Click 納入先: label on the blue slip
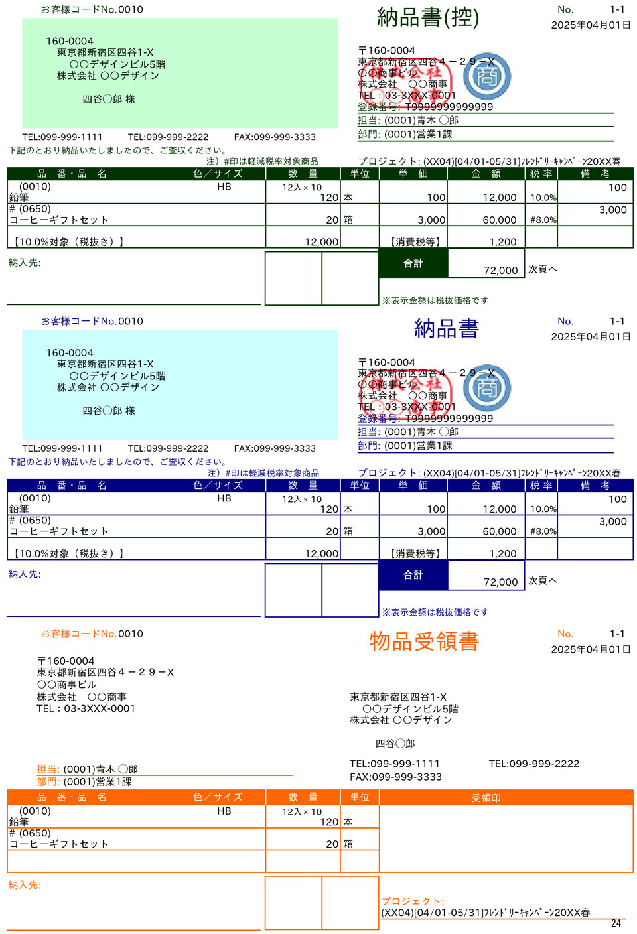The height and width of the screenshot is (934, 637). pos(25,574)
